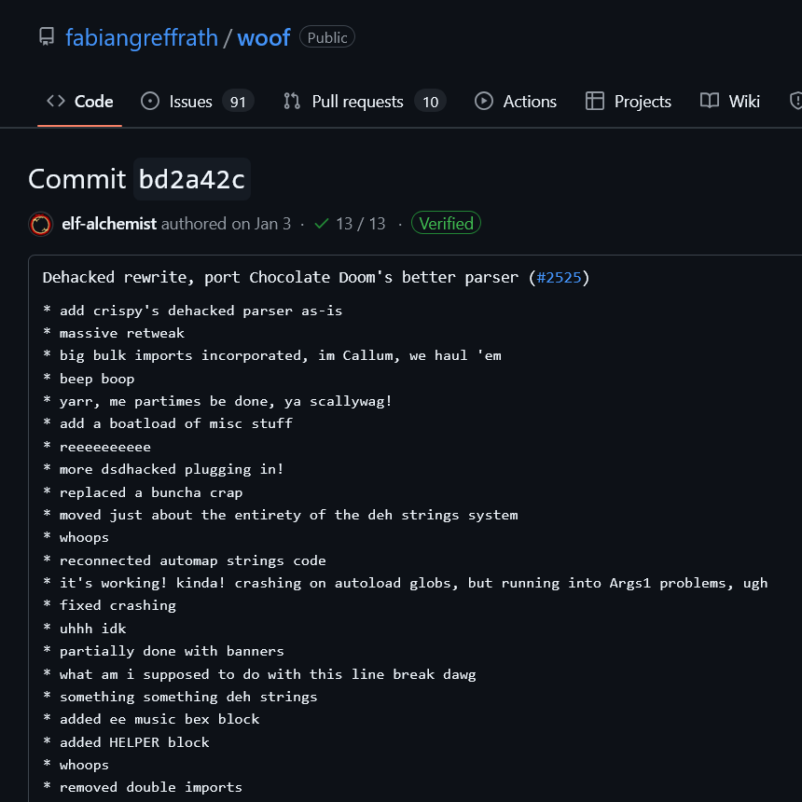
Task: Click the Security shield icon
Action: click(x=795, y=101)
